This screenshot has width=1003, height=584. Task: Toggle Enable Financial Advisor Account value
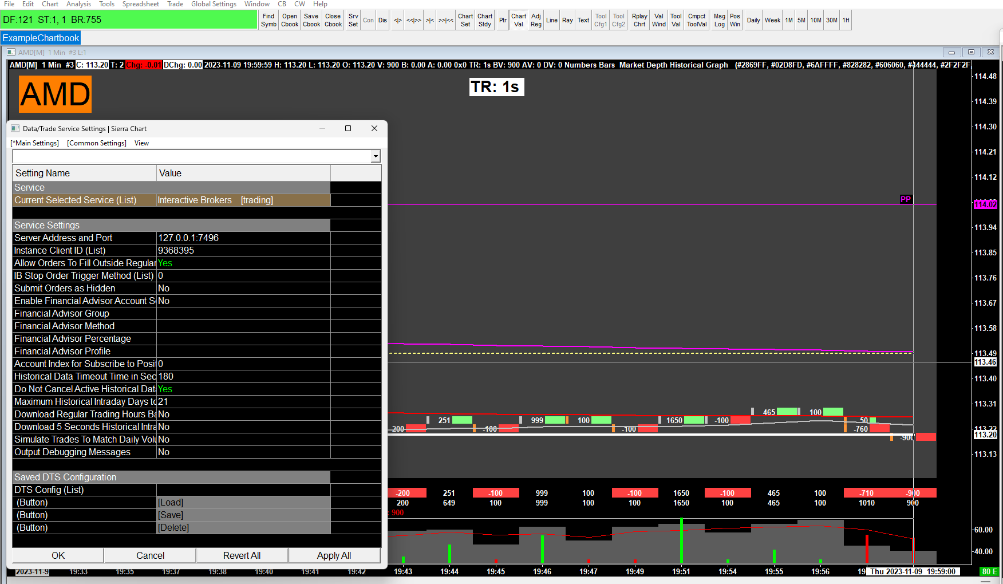pos(243,301)
